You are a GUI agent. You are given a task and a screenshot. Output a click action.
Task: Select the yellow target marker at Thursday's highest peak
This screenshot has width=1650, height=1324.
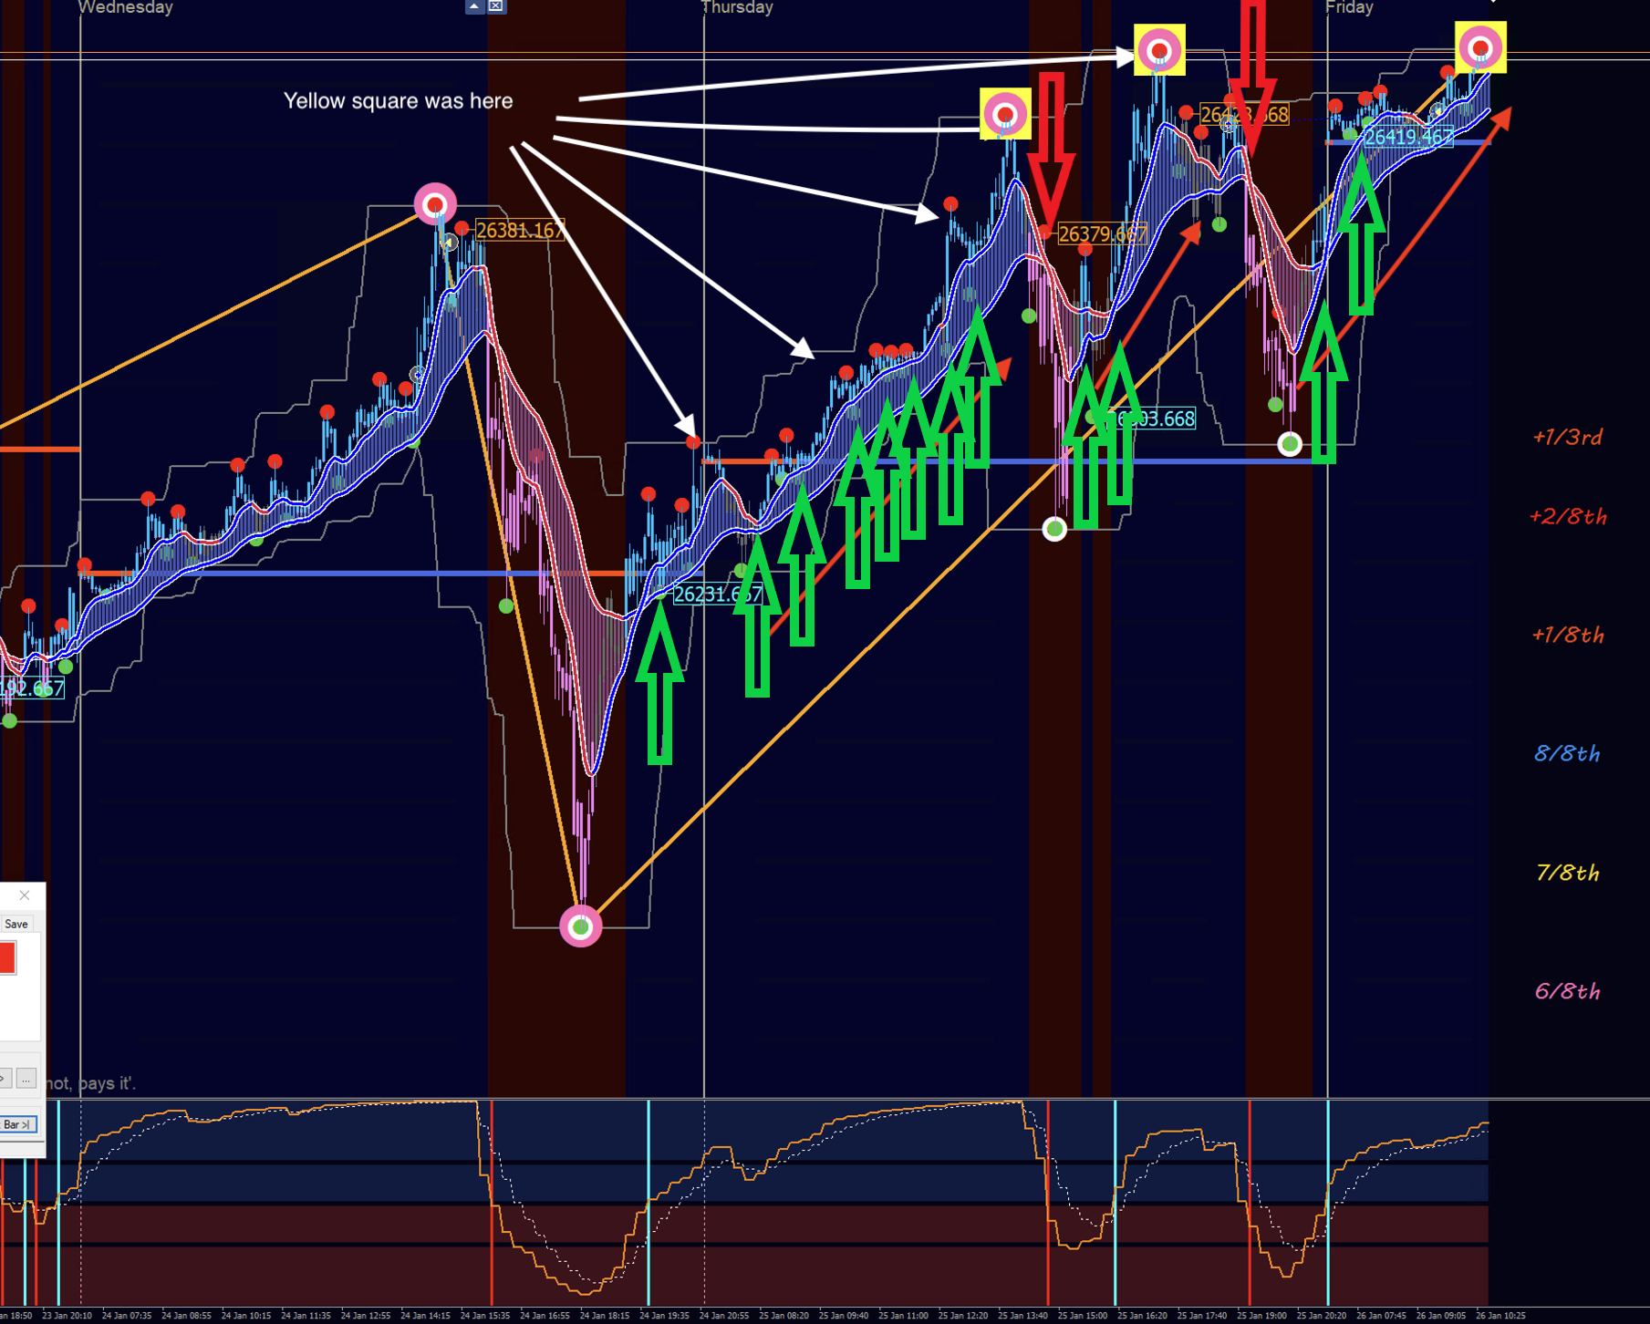click(1159, 49)
